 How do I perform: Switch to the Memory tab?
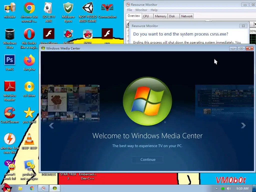tap(160, 16)
